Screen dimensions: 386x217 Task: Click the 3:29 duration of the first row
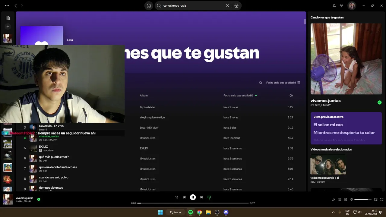point(290,107)
